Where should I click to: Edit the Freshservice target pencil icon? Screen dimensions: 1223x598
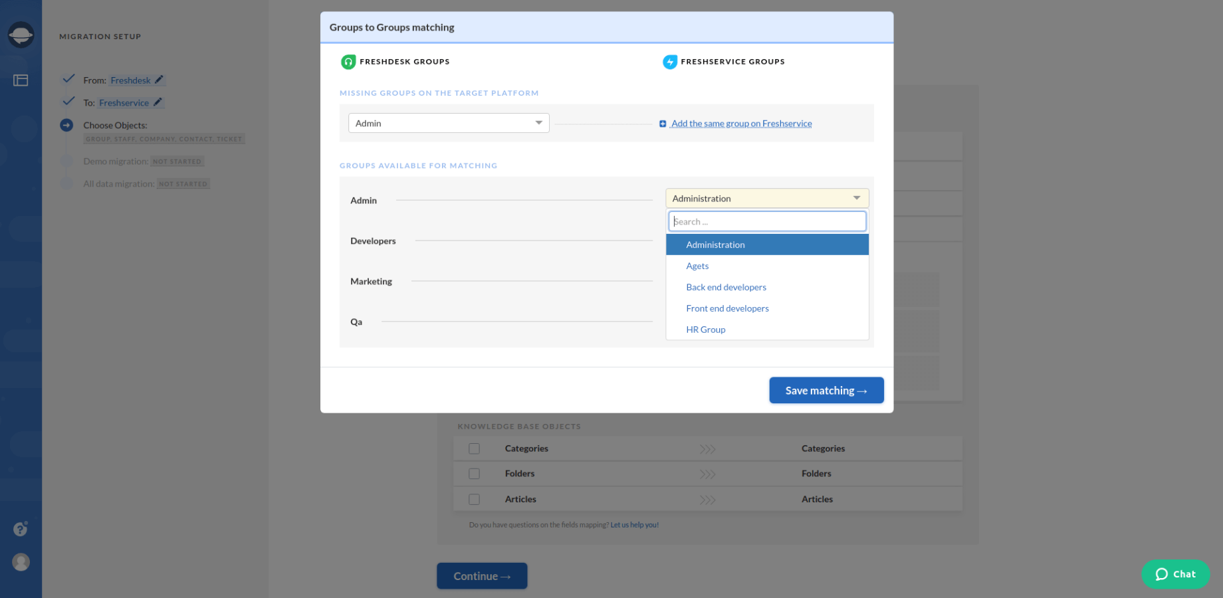[158, 102]
